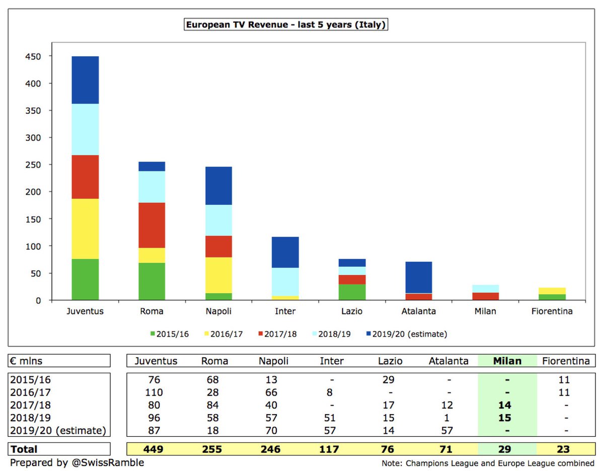The height and width of the screenshot is (471, 604).
Task: Select the '€ mlns' header cell
Action: pyautogui.click(x=59, y=361)
